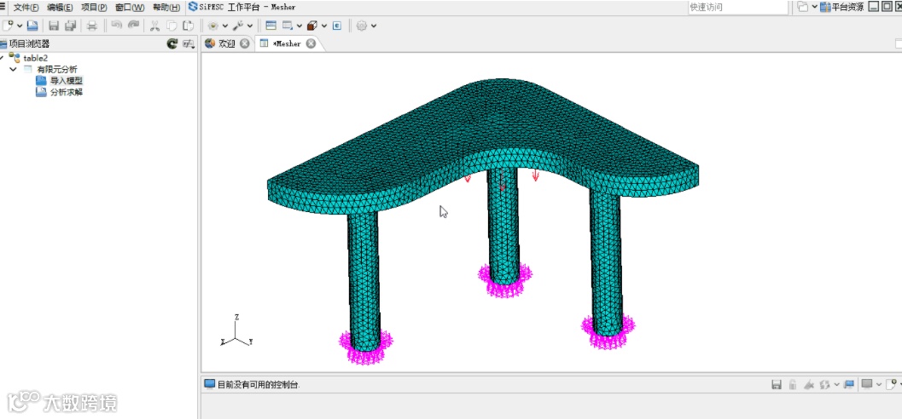This screenshot has width=902, height=419.
Task: Click the Cut scissors icon
Action: pos(154,26)
